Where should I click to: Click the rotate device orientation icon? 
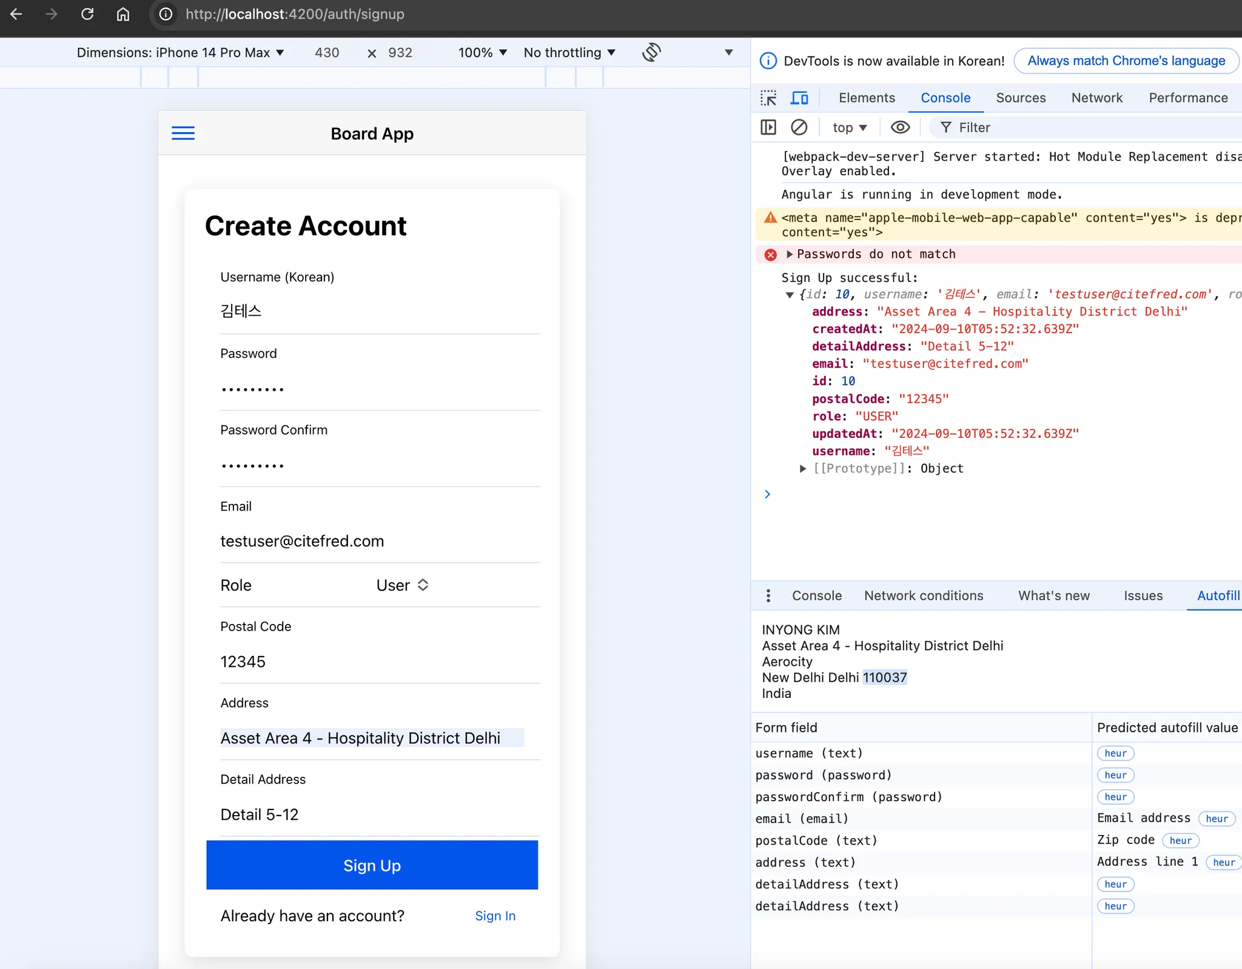(651, 53)
